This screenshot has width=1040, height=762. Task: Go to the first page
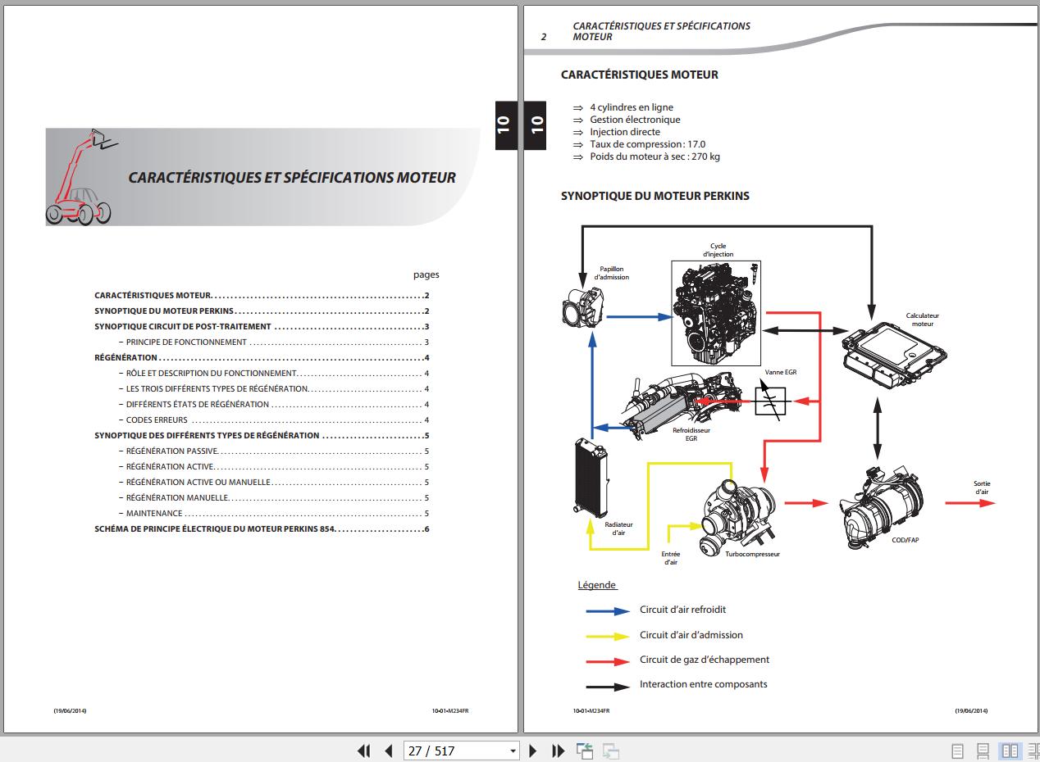click(x=364, y=751)
